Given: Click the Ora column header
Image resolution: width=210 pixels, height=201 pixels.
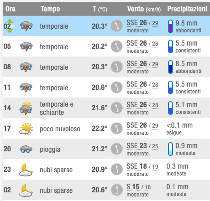Looking at the screenshot, I should (x=10, y=9).
